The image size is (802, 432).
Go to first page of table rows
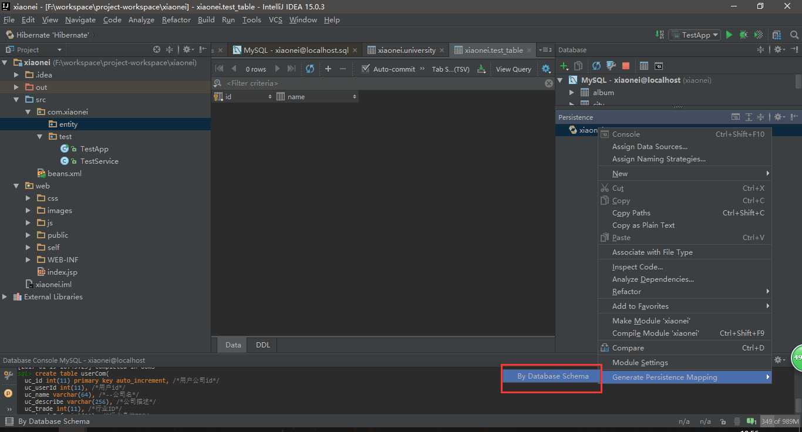pos(220,69)
